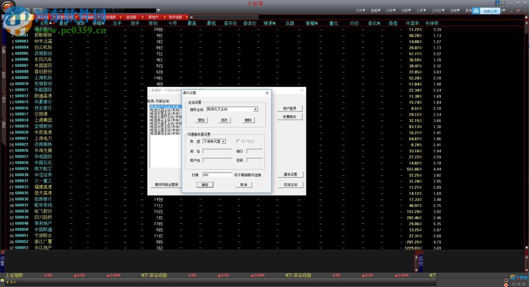The width and height of the screenshot is (530, 287).
Task: Click the blue monitor icon in title bar
Action: (497, 3)
